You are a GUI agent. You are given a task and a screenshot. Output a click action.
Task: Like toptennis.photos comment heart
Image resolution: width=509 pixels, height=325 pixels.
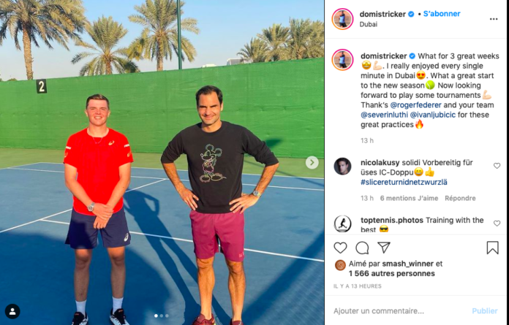pos(497,223)
